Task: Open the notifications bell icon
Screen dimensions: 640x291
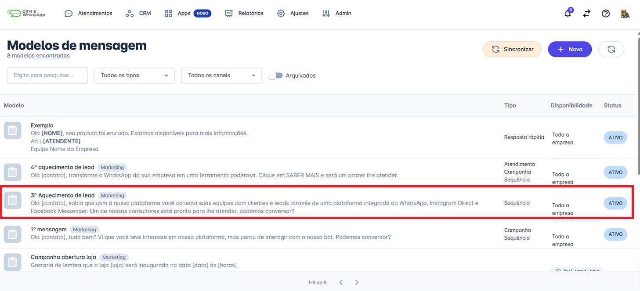Action: [568, 14]
